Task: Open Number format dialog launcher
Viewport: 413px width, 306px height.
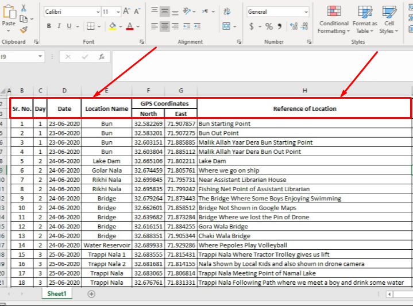Action: pos(309,41)
